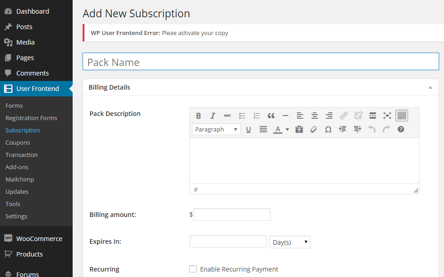Grab the editor resize handle
444x277 pixels.
(x=416, y=190)
